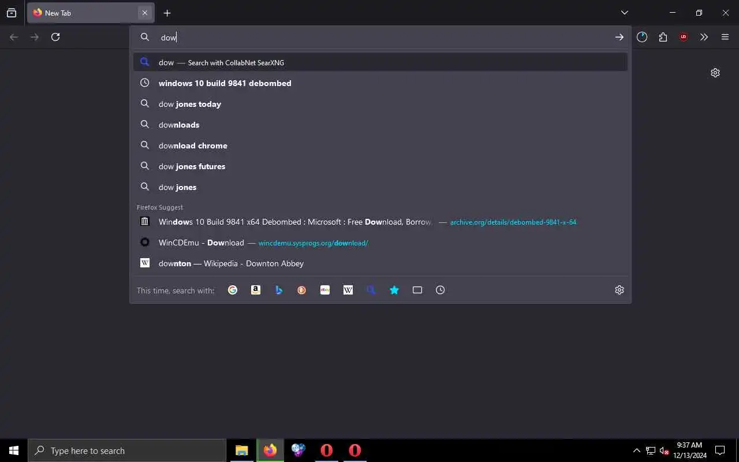
Task: Open archive.org Windows 10 Build 9841 result
Action: click(x=380, y=222)
